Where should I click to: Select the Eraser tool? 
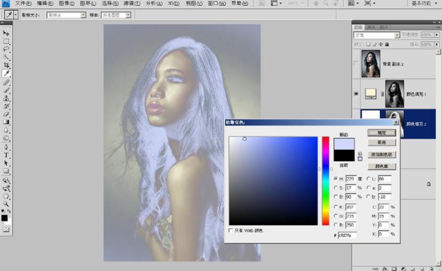click(x=6, y=114)
